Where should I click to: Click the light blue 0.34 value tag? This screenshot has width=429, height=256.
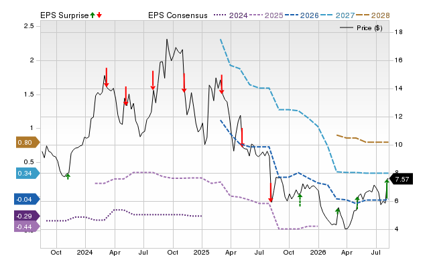27,173
